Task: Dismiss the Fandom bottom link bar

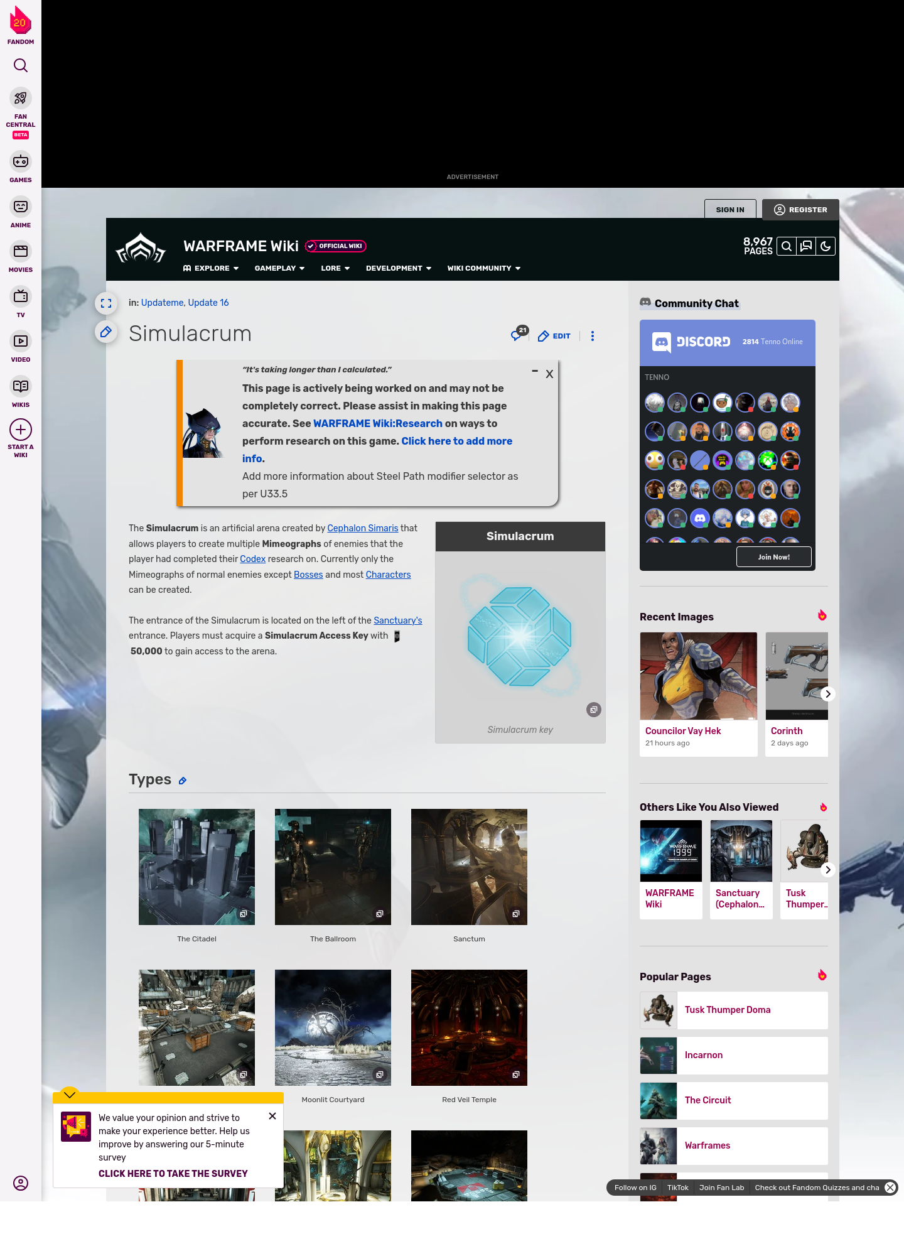Action: click(x=890, y=1188)
